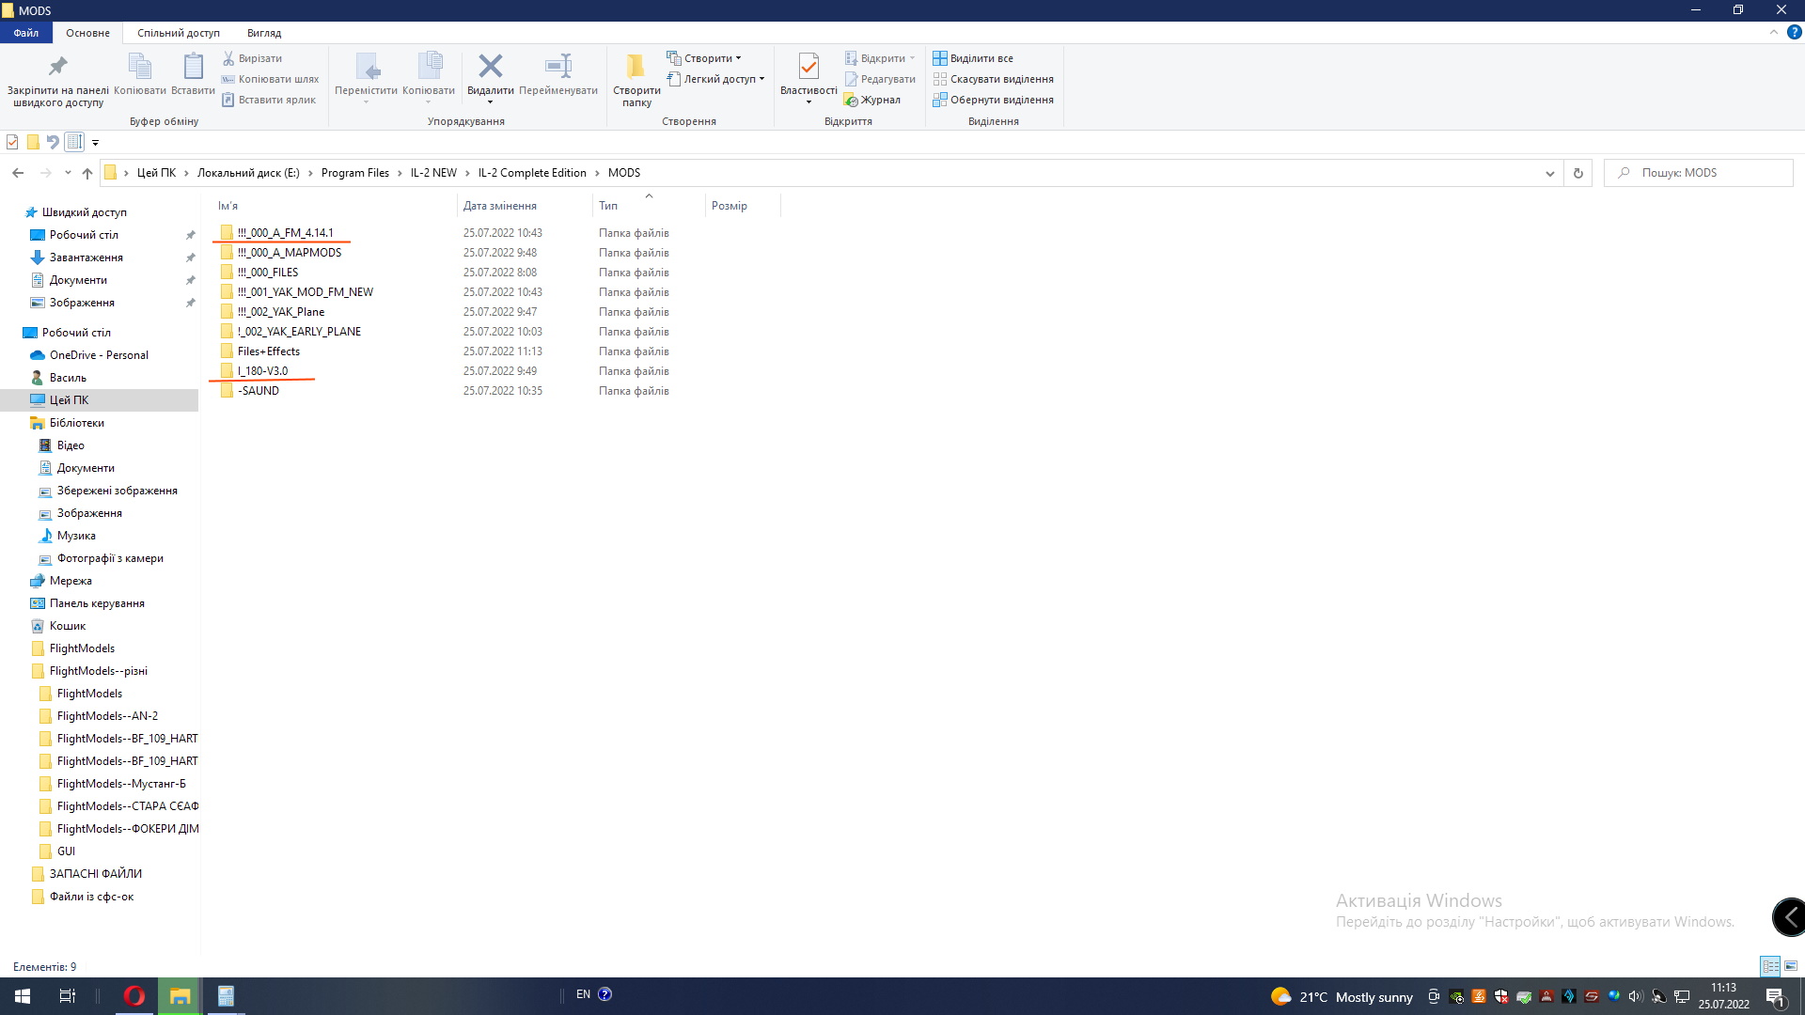Screen dimensions: 1805x1015
Task: Click the Create folder (Створити папку) icon
Action: pos(636,68)
